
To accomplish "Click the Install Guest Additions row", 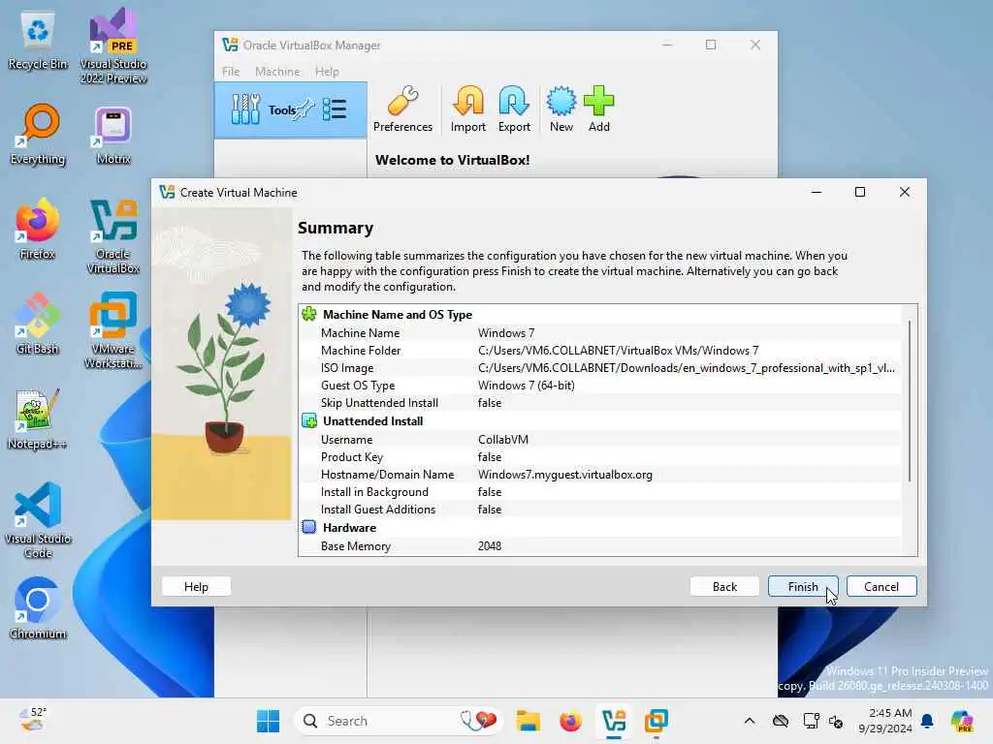I will point(600,510).
